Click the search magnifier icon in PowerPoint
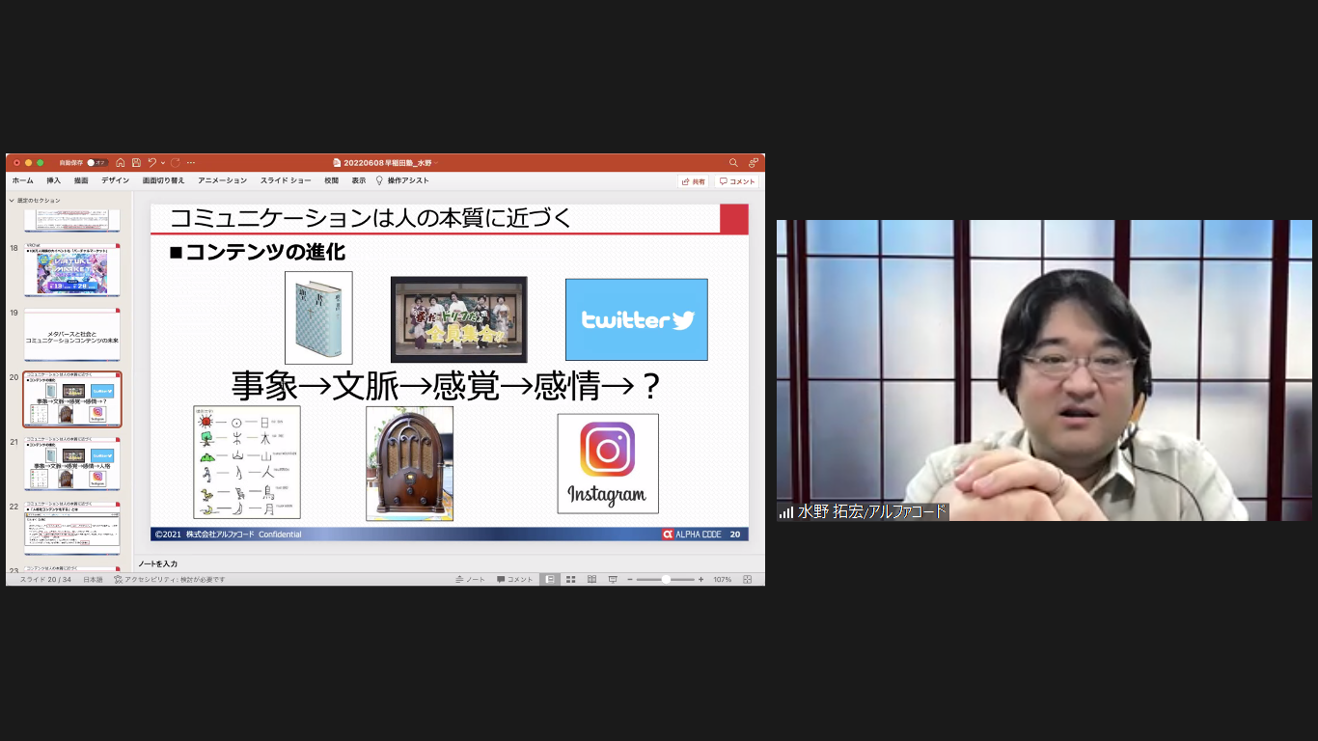The width and height of the screenshot is (1318, 741). pyautogui.click(x=733, y=163)
